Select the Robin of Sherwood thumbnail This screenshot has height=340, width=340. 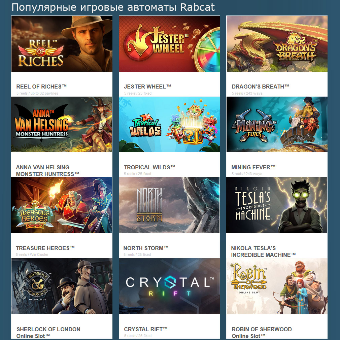pos(277,286)
